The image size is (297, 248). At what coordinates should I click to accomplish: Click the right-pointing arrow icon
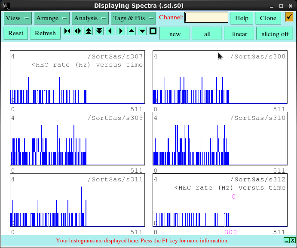coord(121,31)
